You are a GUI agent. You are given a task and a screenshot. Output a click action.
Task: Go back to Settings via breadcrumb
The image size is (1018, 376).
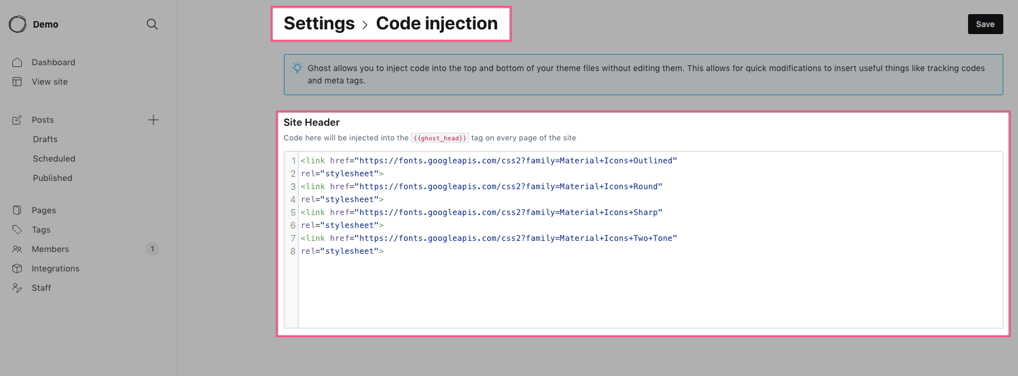click(x=319, y=23)
